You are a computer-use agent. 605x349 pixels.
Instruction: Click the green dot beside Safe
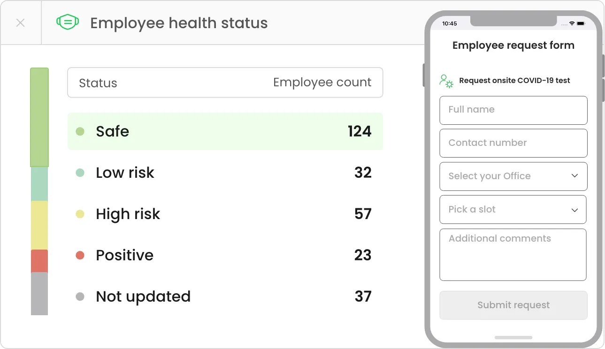[80, 131]
